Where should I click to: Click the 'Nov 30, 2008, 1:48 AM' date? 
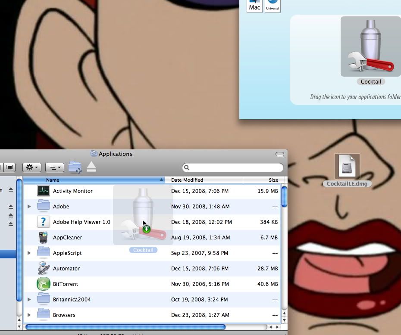(x=200, y=206)
